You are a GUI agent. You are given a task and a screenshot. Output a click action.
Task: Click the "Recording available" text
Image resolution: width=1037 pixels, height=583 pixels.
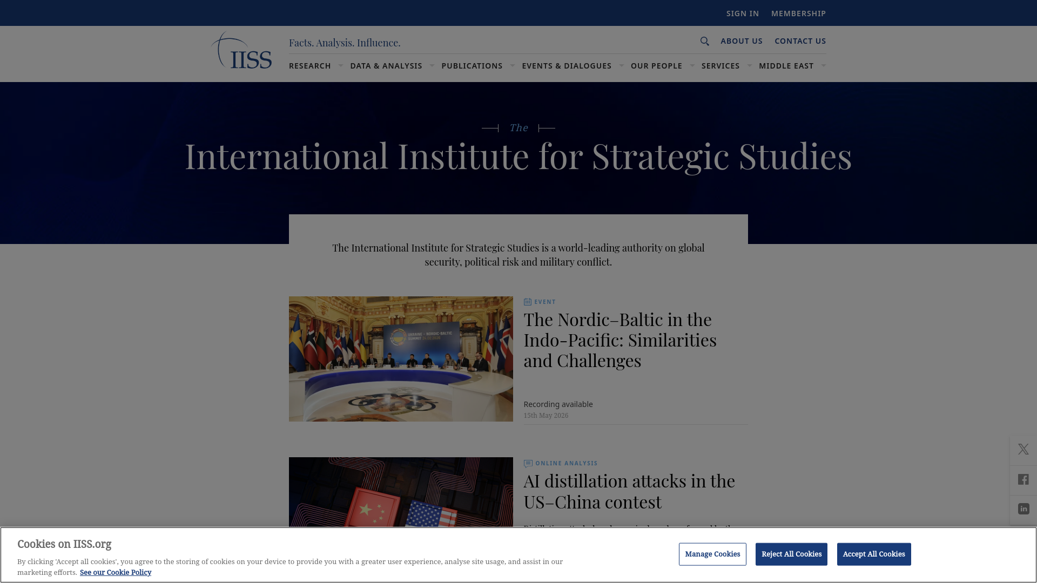click(x=558, y=404)
